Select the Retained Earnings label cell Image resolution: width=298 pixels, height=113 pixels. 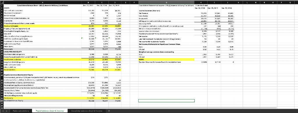click(x=42, y=85)
